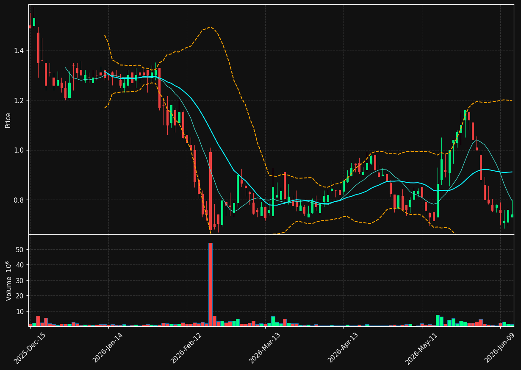
Task: Click the 2026-May-11 date label
Action: pyautogui.click(x=421, y=348)
